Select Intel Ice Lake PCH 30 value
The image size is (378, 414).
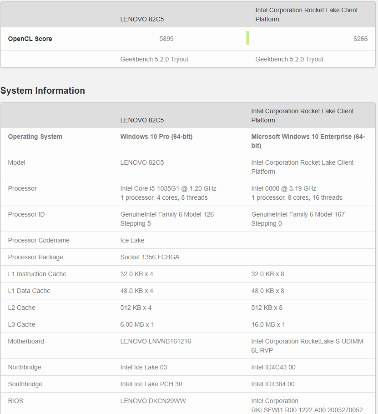[x=151, y=384]
